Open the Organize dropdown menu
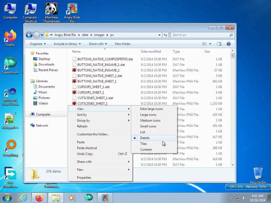 [x=38, y=44]
